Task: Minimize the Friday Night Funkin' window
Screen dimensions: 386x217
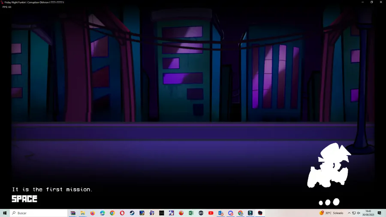Action: pyautogui.click(x=362, y=2)
